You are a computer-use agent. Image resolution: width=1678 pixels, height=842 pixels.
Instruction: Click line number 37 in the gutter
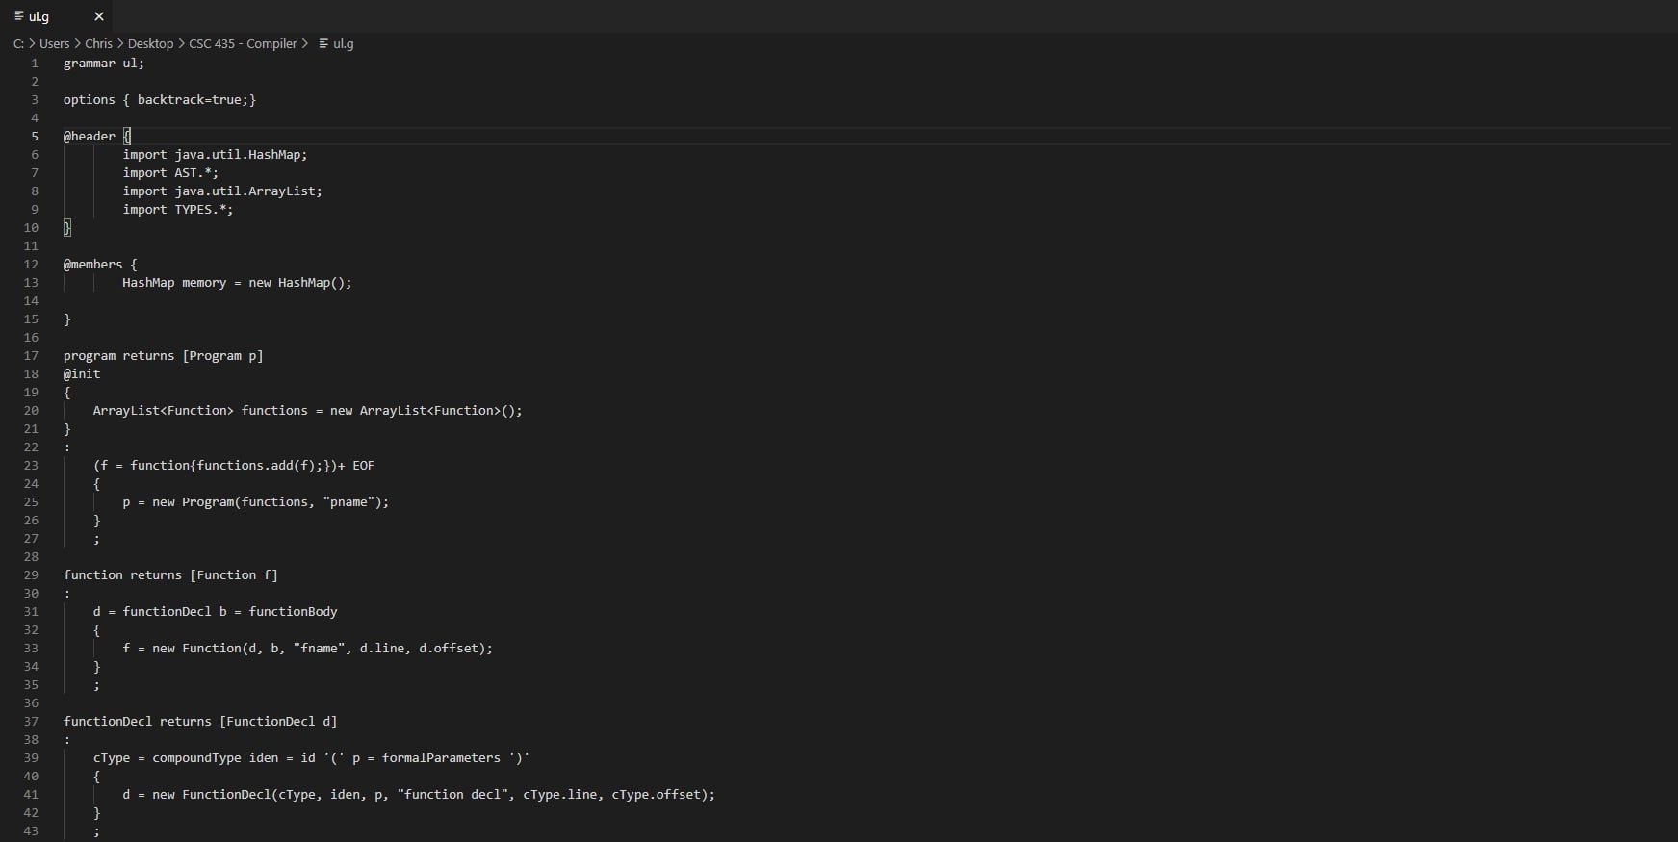click(31, 722)
